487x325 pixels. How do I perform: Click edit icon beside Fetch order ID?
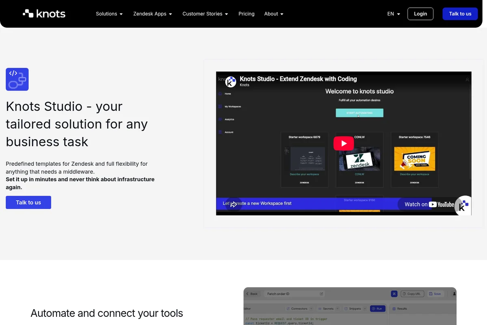click(x=321, y=294)
